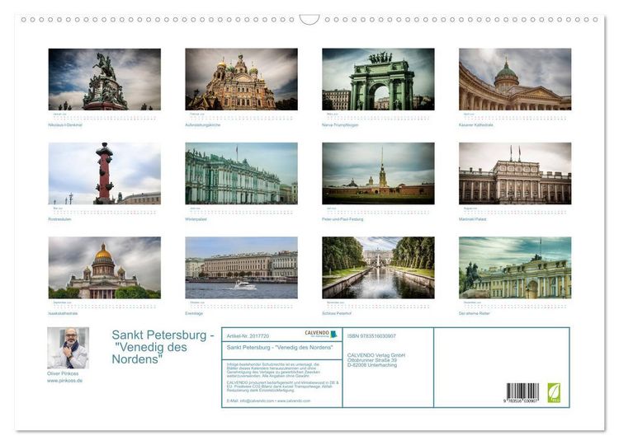
Task: Click the Kasaner Kathedrale caption
Action: click(475, 125)
